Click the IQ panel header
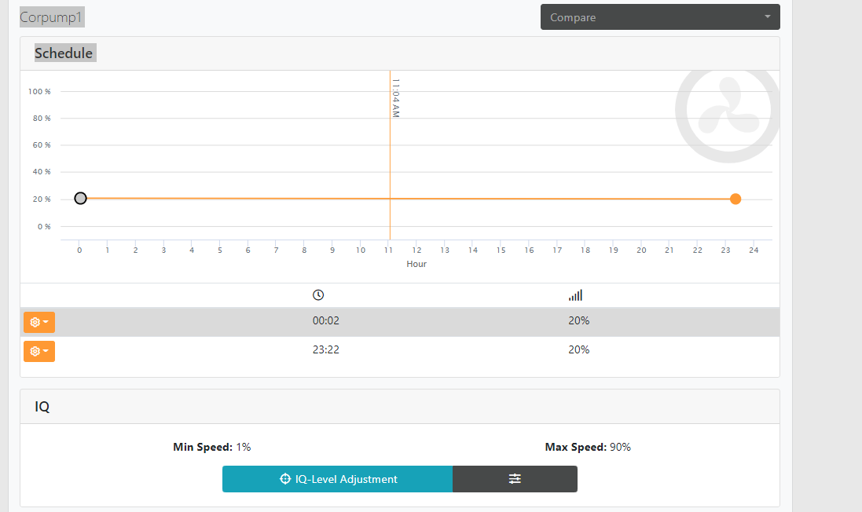The image size is (862, 512). tap(400, 407)
